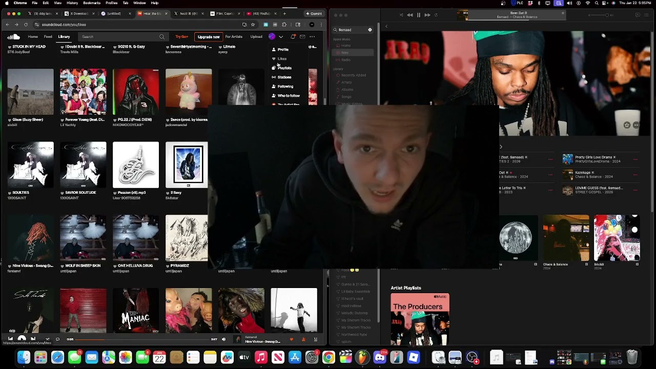
Task: Open the PYRAMIDZ track artwork
Action: [187, 238]
